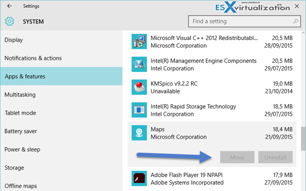Select the KMSpico red button icon
306x191 pixels.
click(x=139, y=87)
